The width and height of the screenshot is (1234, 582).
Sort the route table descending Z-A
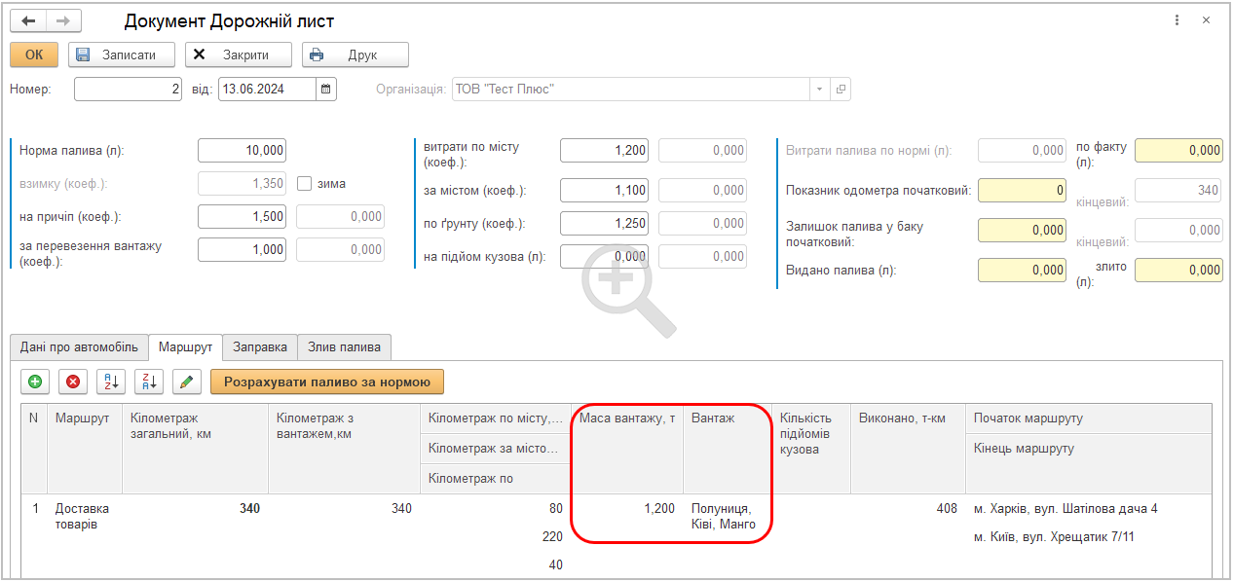[149, 382]
